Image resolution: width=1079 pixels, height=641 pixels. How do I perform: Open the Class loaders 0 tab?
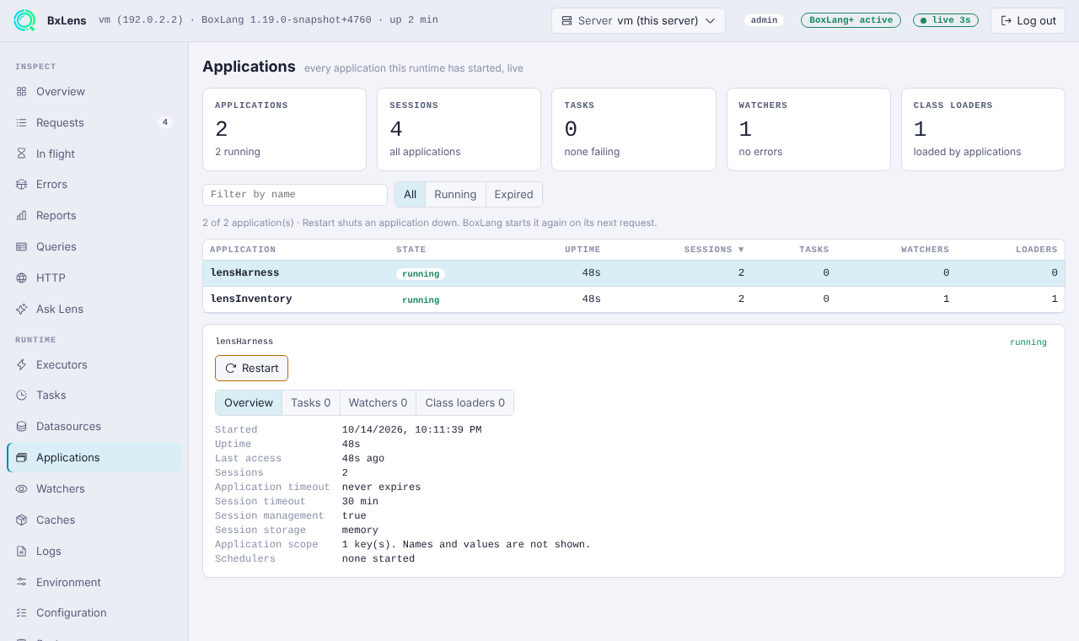click(465, 402)
